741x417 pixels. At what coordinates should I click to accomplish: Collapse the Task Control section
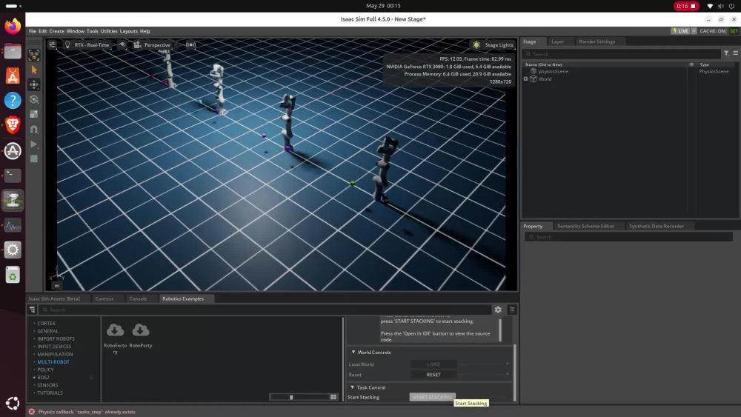(x=353, y=387)
